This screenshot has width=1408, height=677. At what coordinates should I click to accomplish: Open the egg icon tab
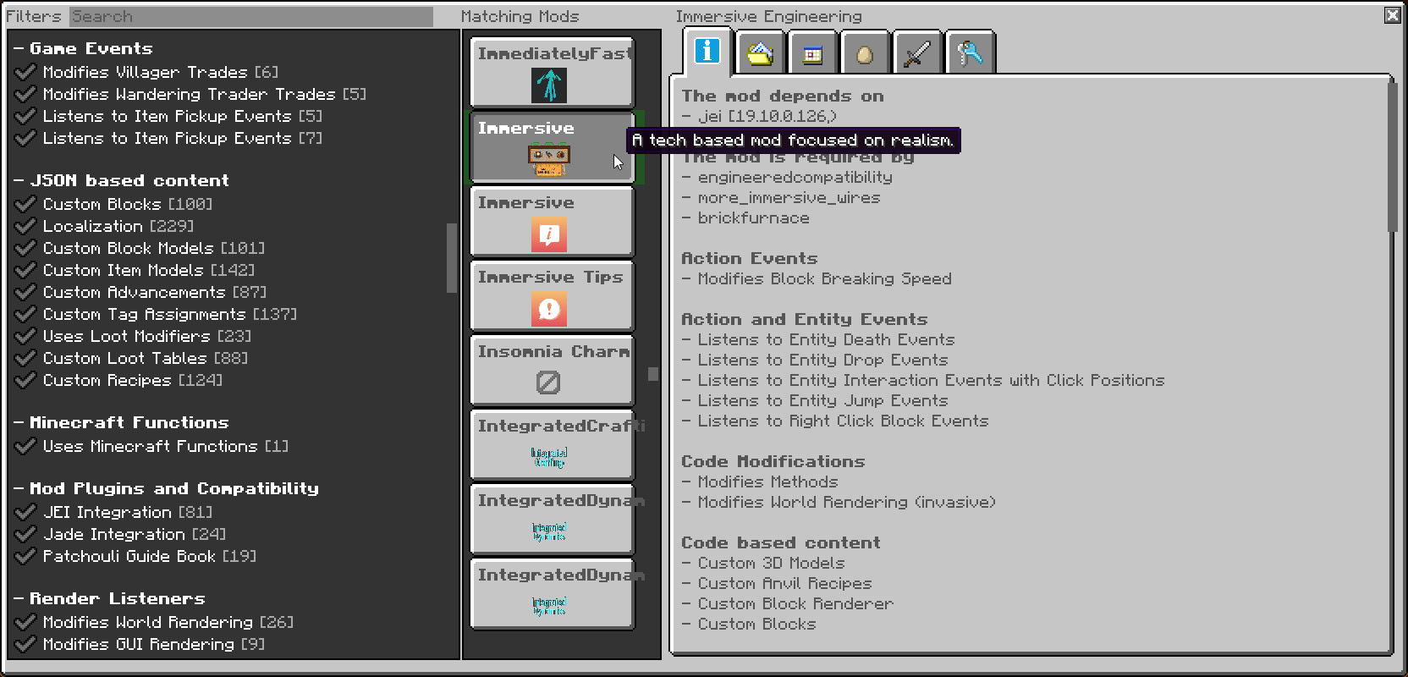point(864,54)
